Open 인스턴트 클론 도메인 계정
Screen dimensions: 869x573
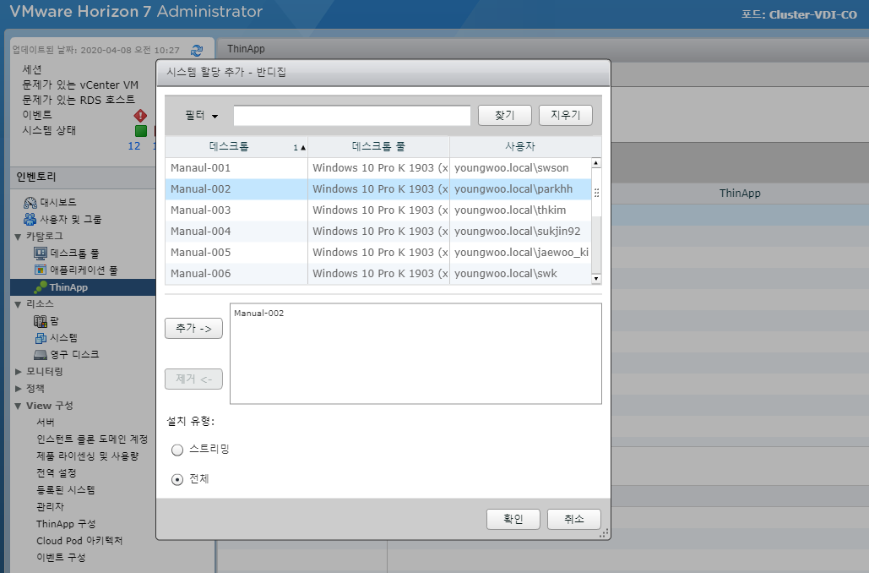pos(92,439)
